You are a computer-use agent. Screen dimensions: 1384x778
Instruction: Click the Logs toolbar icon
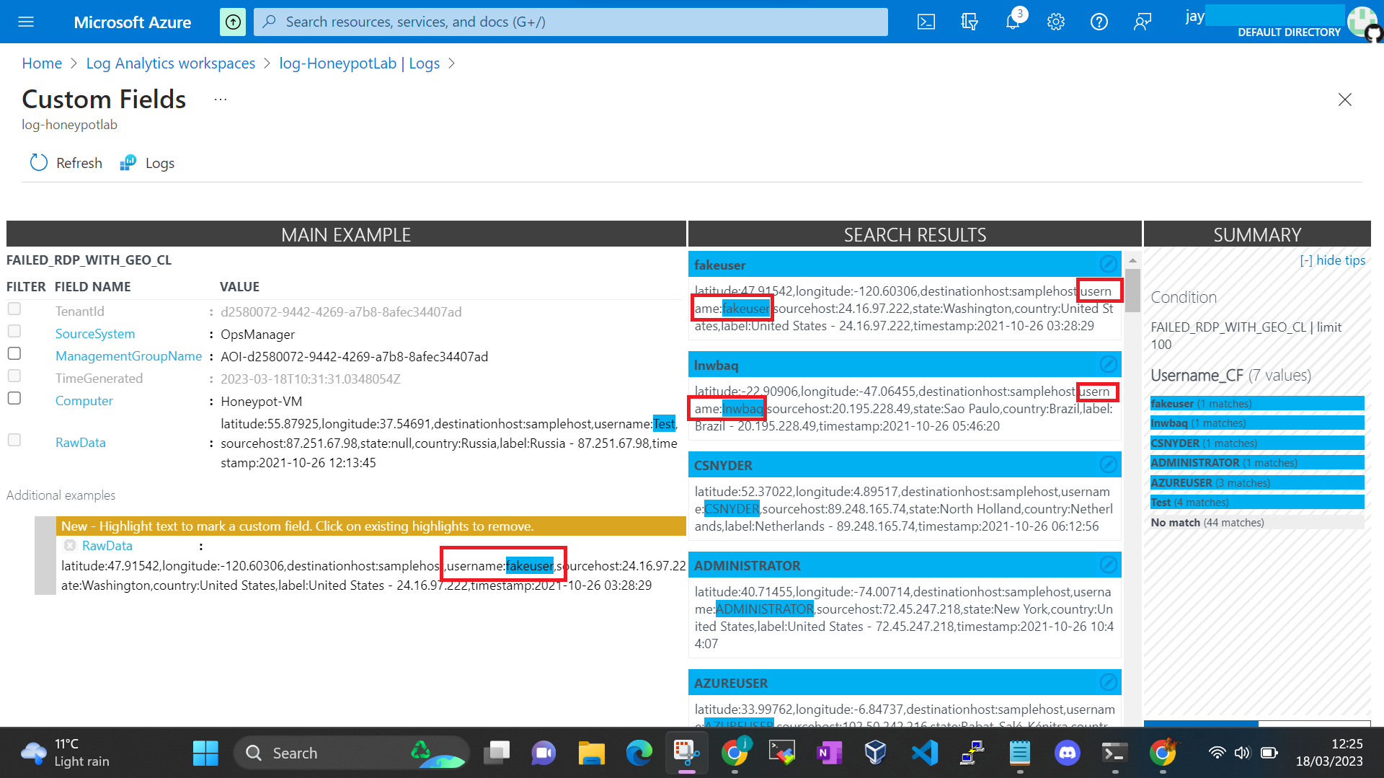128,163
